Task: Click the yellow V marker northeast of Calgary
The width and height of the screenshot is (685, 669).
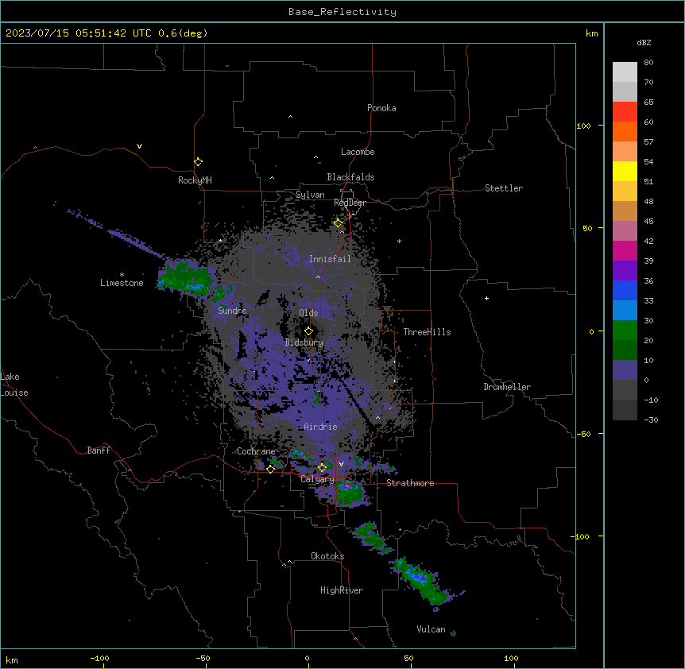Action: (x=341, y=464)
